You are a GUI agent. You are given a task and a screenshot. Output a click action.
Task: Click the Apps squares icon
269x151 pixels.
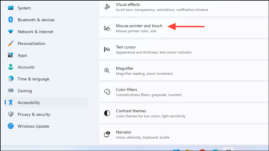(11, 55)
